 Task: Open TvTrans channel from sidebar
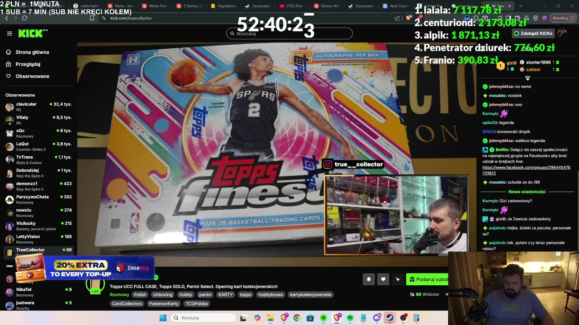click(x=38, y=160)
